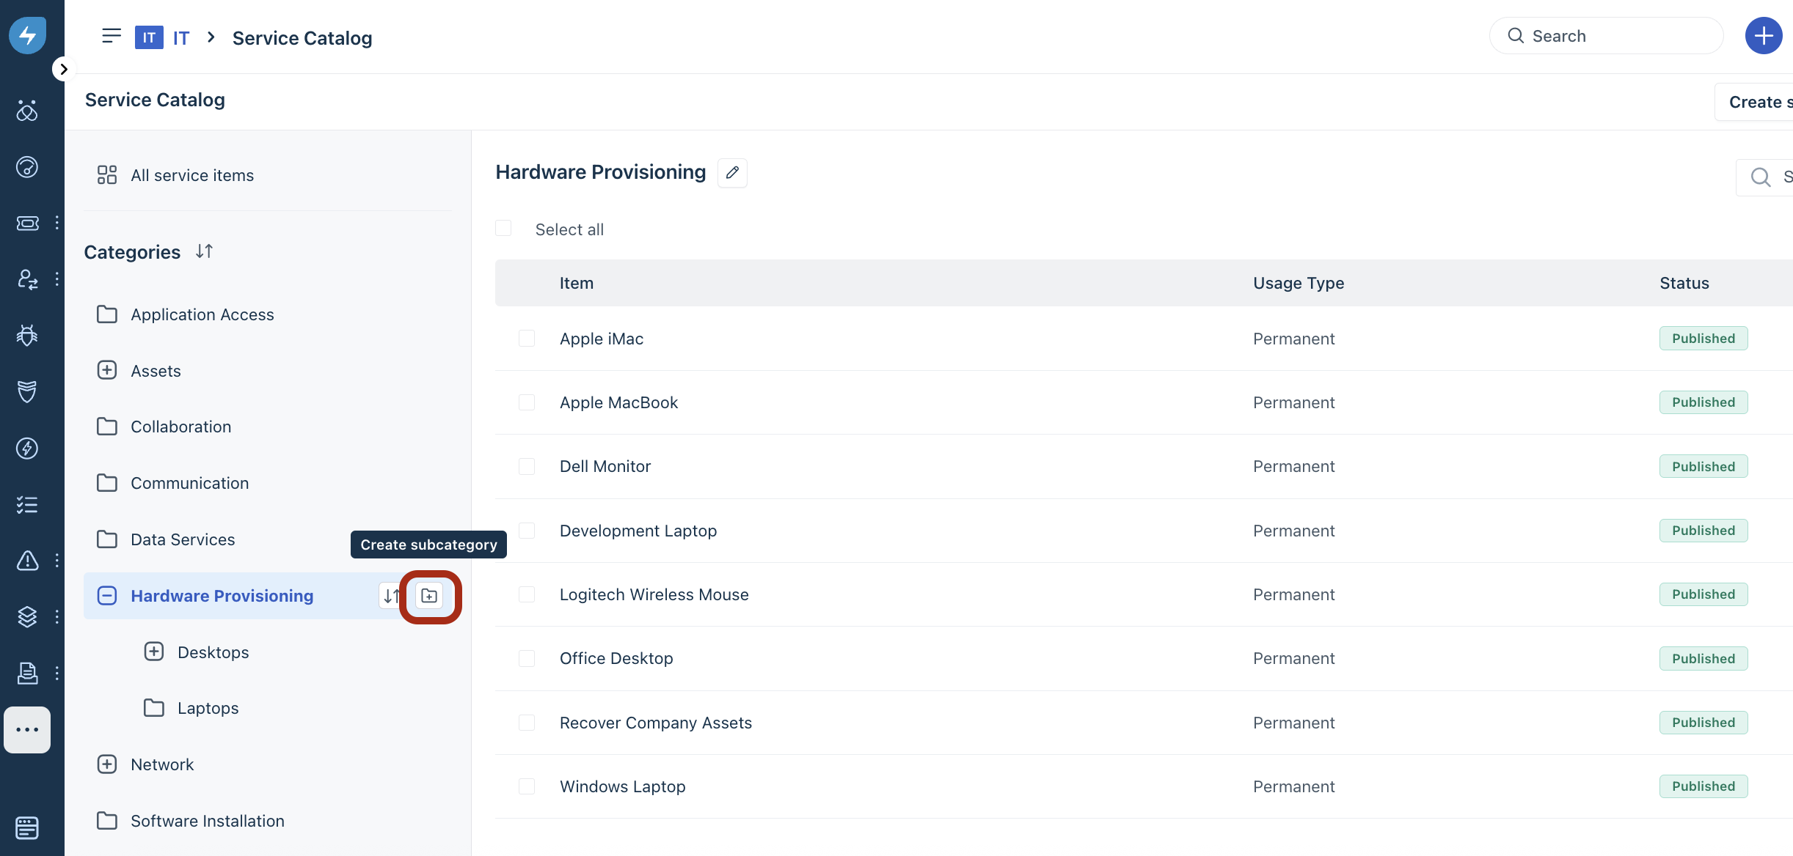Click the blue plus button in header
The width and height of the screenshot is (1793, 856).
[x=1763, y=36]
